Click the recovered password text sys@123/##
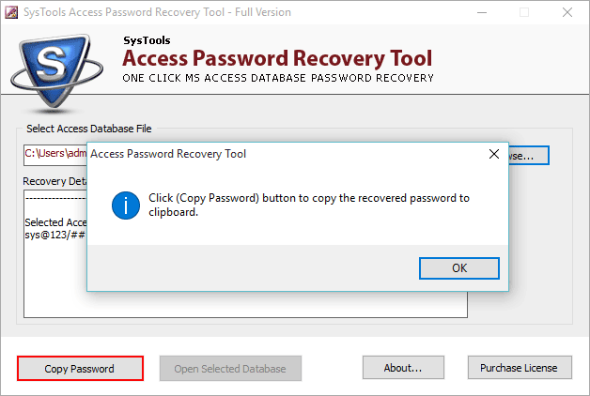This screenshot has height=396, width=590. point(54,234)
